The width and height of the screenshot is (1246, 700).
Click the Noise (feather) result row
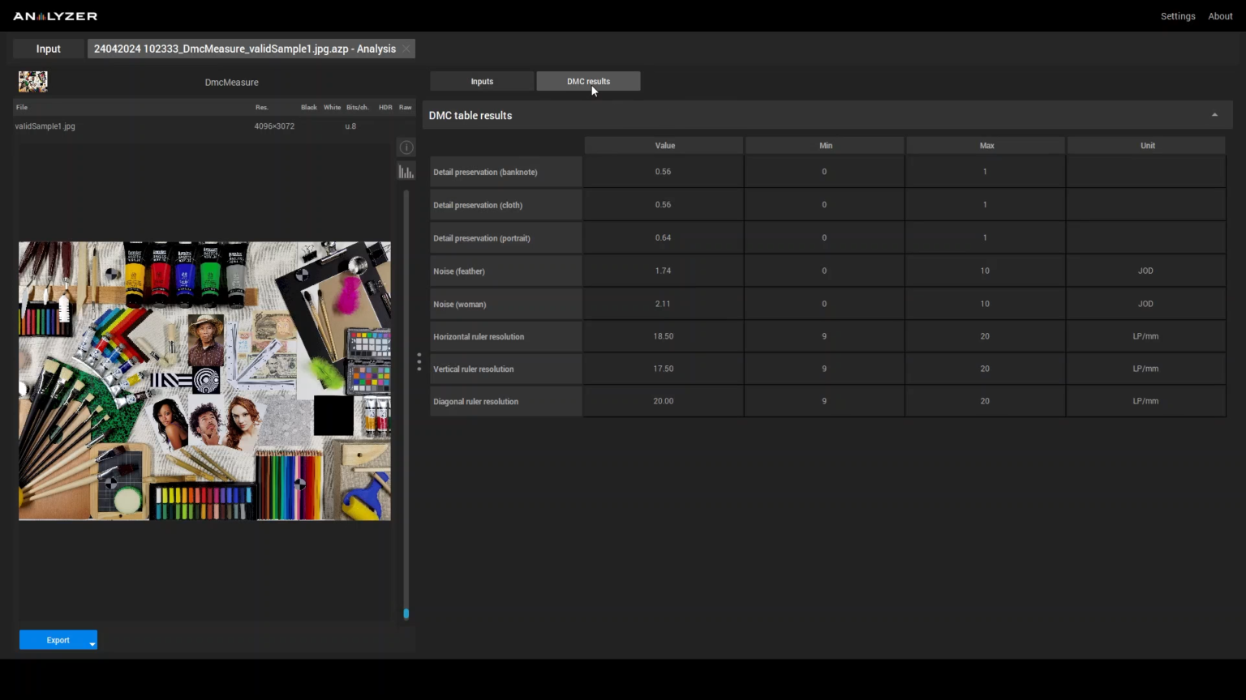click(505, 271)
